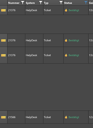Click Bestätigt status text in row 21566

74,117
